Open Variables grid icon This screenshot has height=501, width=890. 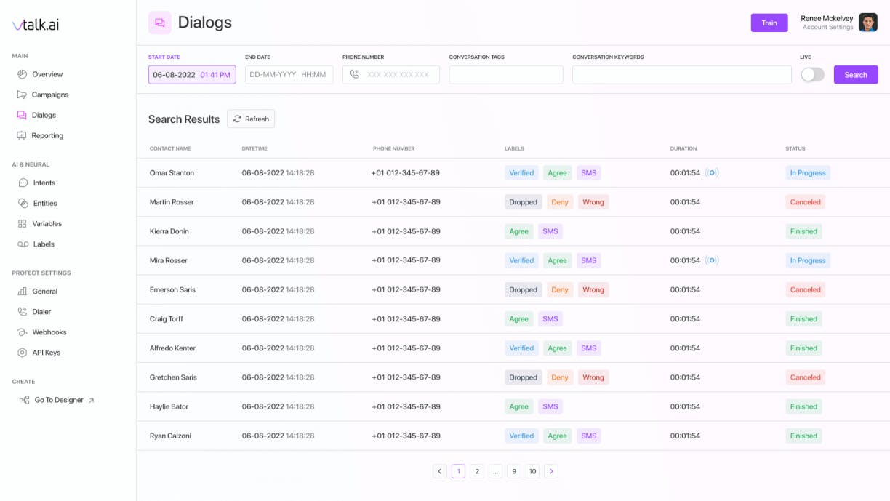pyautogui.click(x=23, y=223)
